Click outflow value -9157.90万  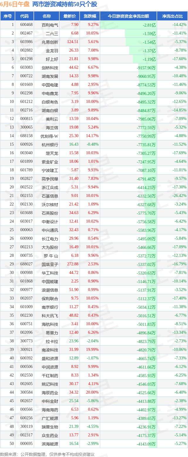146,68
